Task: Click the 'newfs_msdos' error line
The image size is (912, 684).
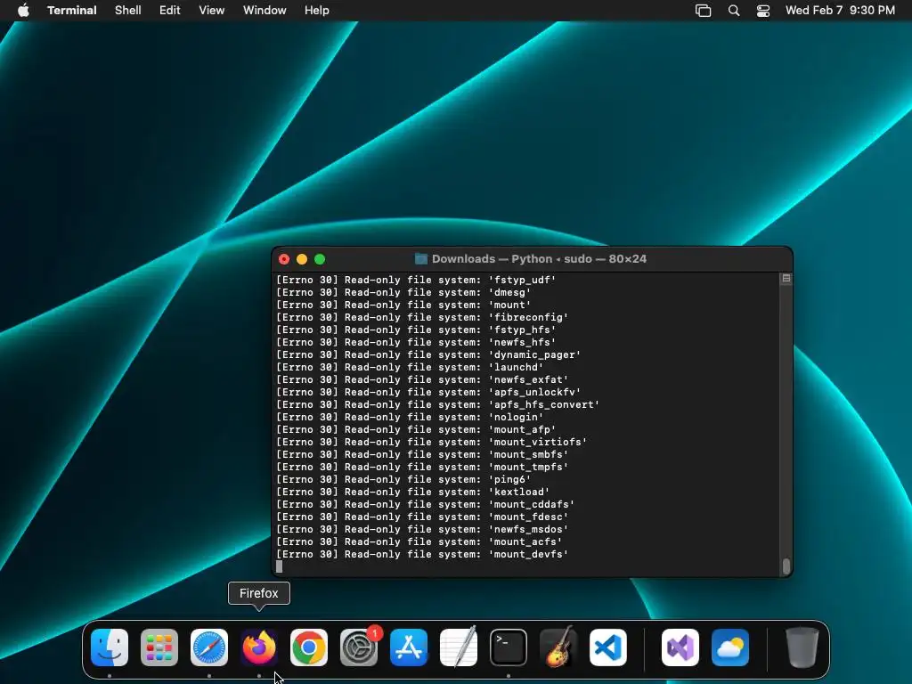Action: [421, 530]
